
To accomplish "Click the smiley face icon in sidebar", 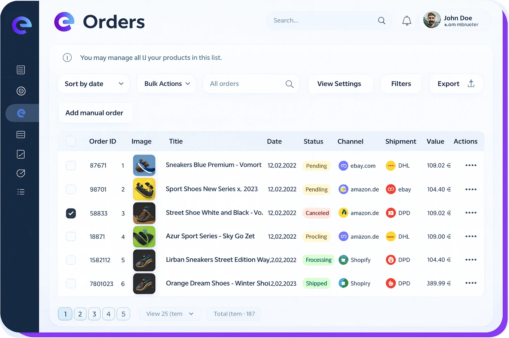I will (21, 91).
